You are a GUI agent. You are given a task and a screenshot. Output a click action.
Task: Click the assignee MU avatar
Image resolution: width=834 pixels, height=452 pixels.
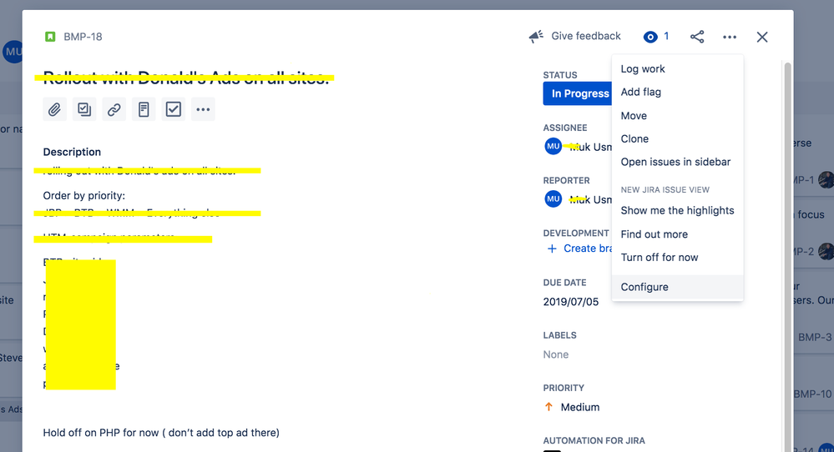[553, 146]
